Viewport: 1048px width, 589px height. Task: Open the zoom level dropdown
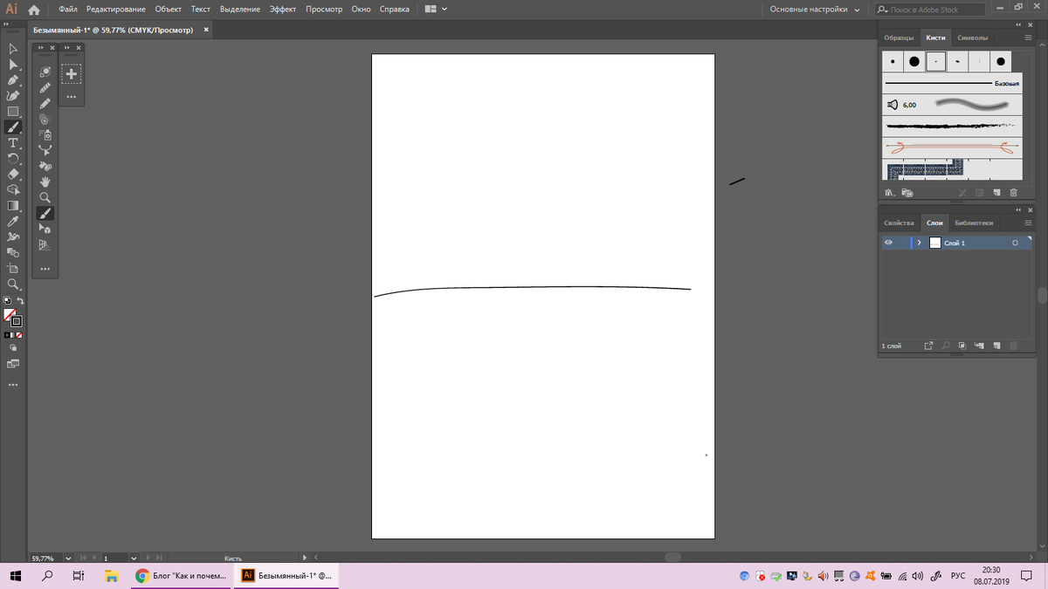[x=68, y=558]
